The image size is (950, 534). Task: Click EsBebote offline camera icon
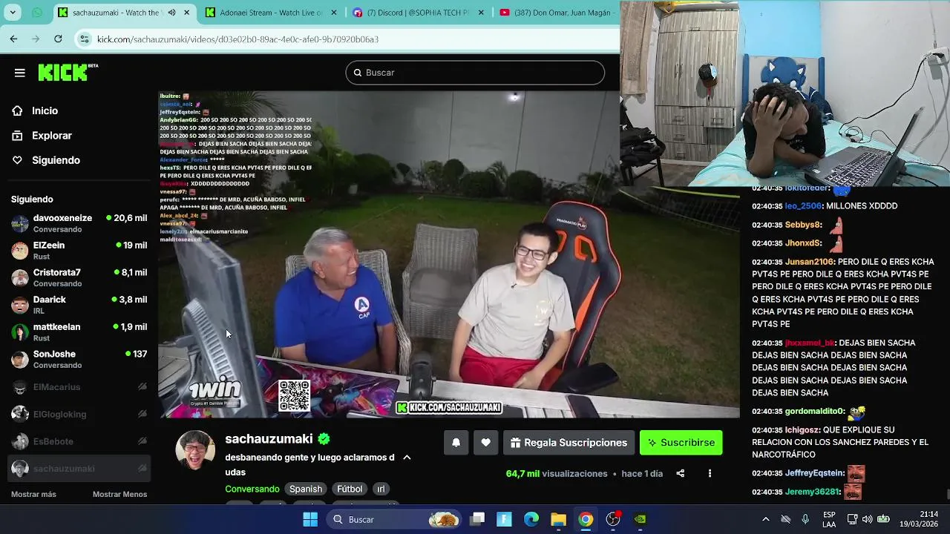point(142,441)
